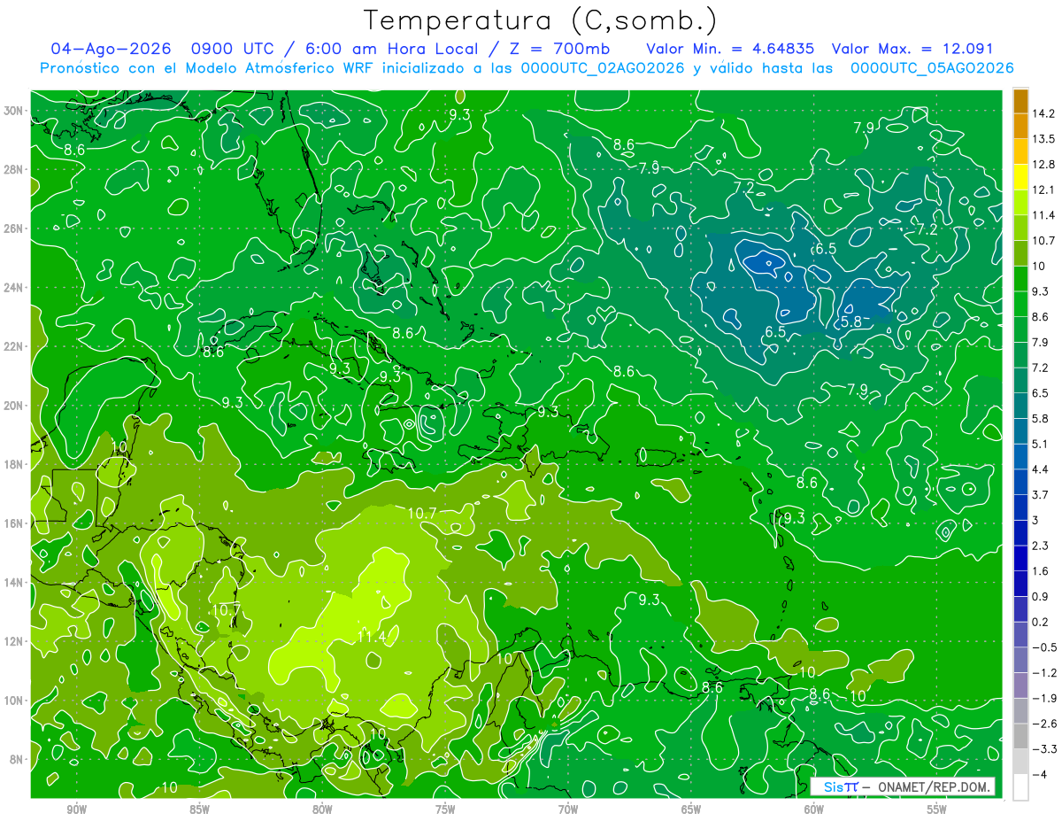Click the '60W' longitude axis label
Screen dimensions: 1062x821
point(814,809)
